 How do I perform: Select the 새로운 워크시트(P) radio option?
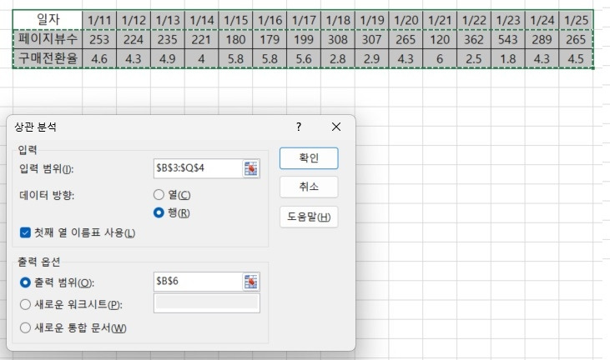25,304
